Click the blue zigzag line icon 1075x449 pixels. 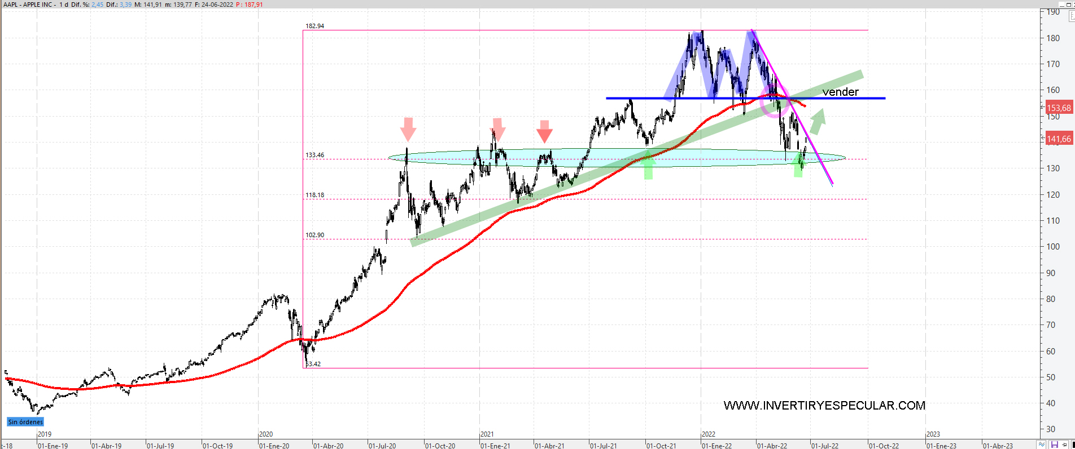point(1042,444)
